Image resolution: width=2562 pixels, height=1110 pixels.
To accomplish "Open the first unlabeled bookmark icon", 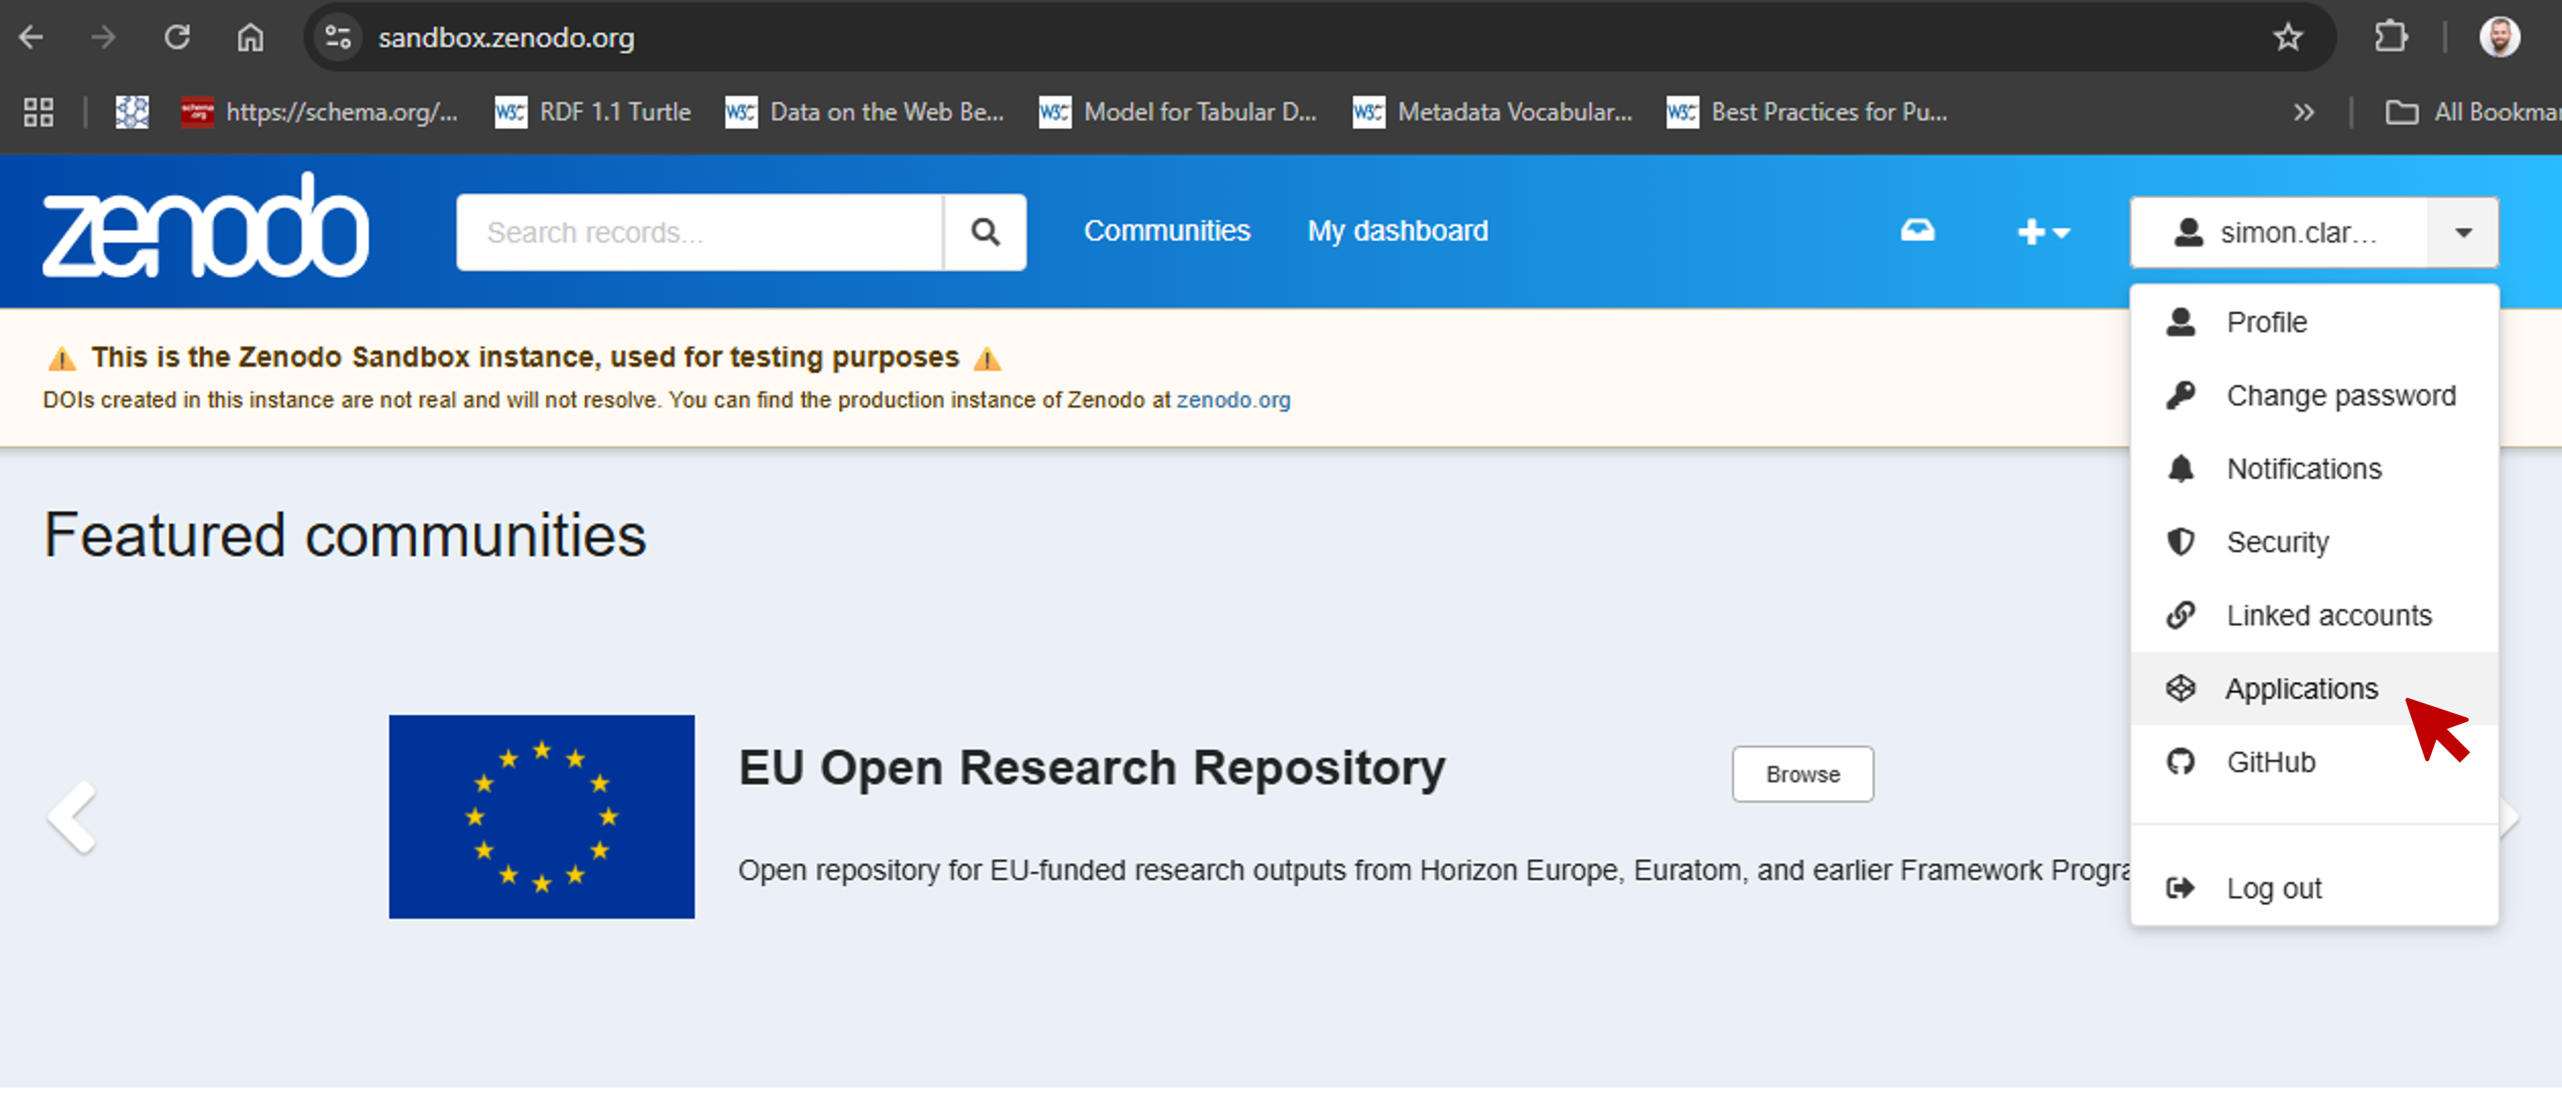I will click(133, 112).
